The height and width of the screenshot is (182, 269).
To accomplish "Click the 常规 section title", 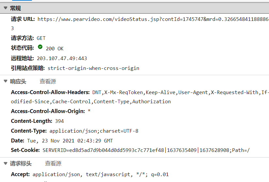I will point(15,8).
